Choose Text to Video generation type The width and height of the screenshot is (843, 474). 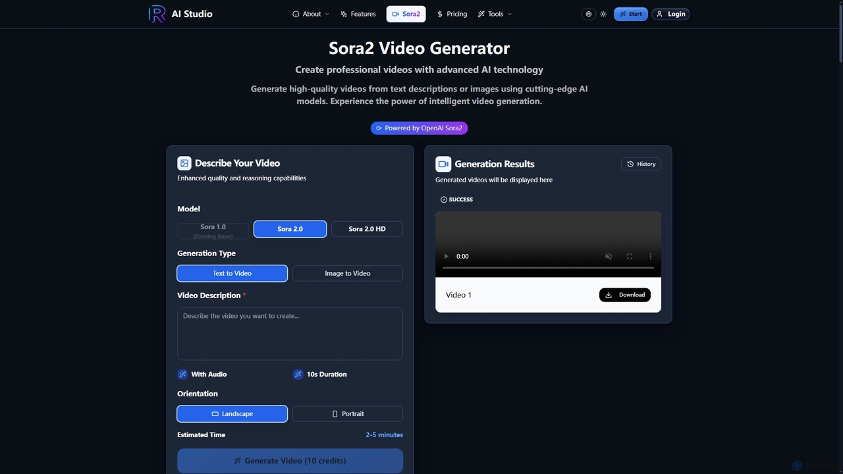pyautogui.click(x=232, y=273)
